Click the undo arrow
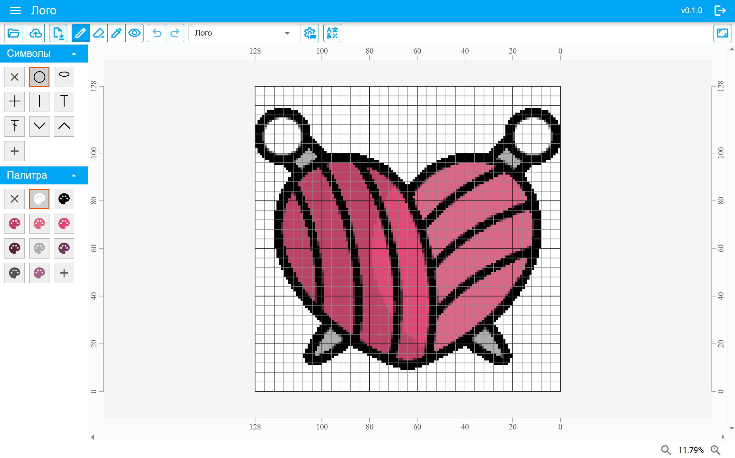 157,33
